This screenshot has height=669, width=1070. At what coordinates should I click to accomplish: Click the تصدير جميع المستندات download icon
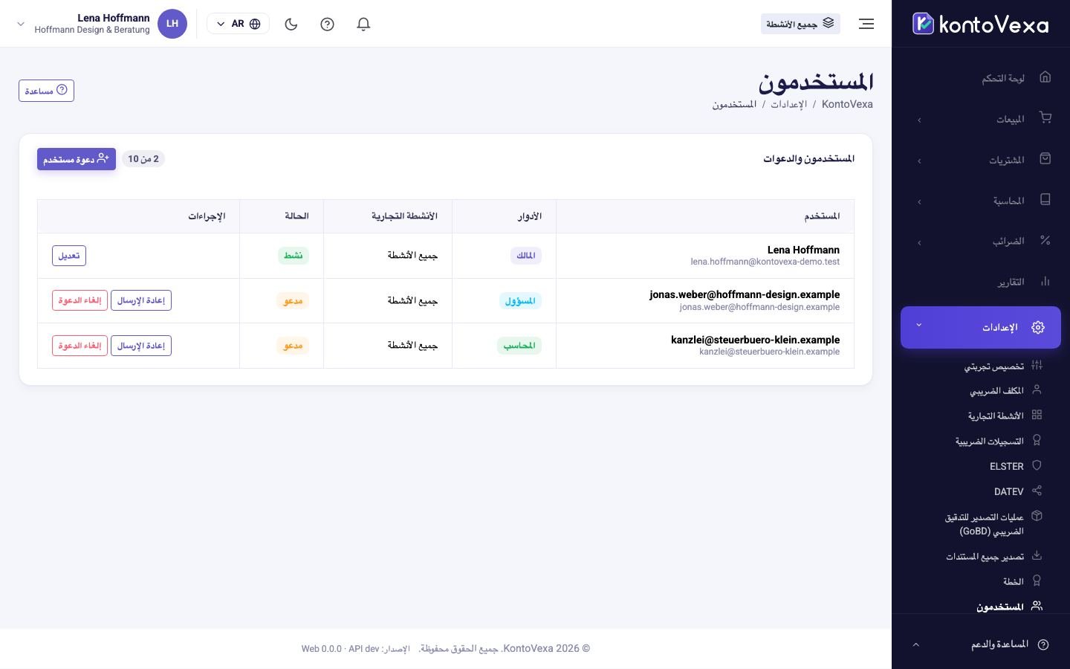click(1037, 555)
